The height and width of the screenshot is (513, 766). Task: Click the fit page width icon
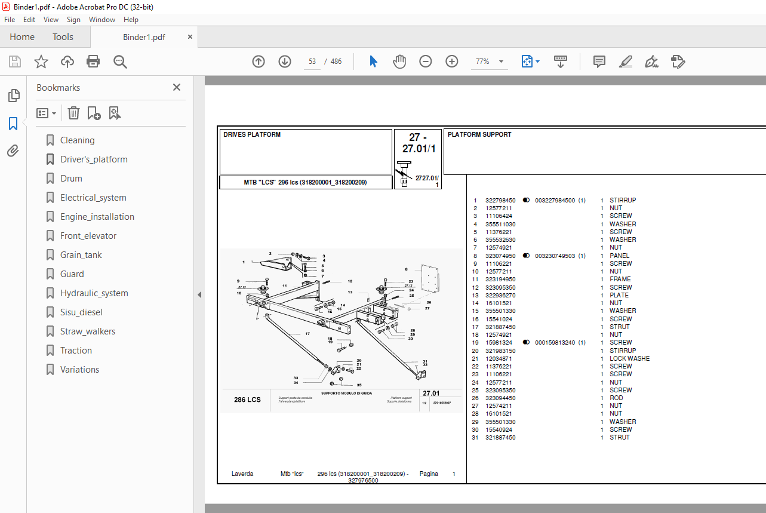527,62
